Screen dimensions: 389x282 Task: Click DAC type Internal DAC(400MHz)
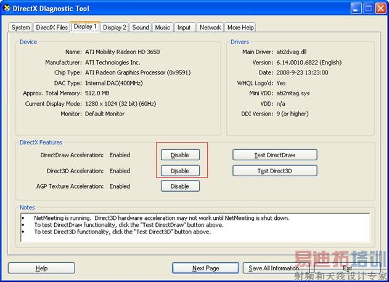[114, 83]
